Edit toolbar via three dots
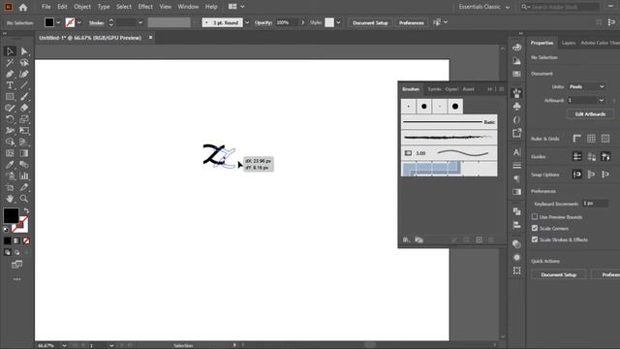This screenshot has width=620, height=349. 17,279
